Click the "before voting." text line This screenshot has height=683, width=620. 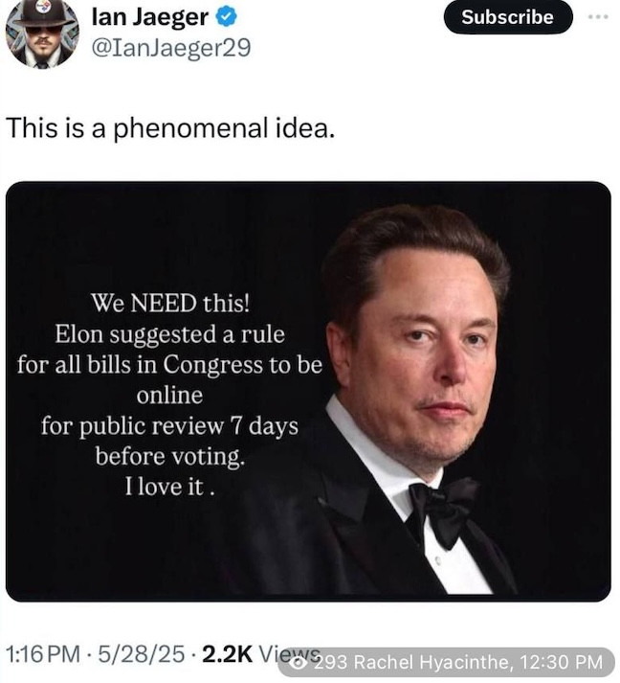[169, 456]
